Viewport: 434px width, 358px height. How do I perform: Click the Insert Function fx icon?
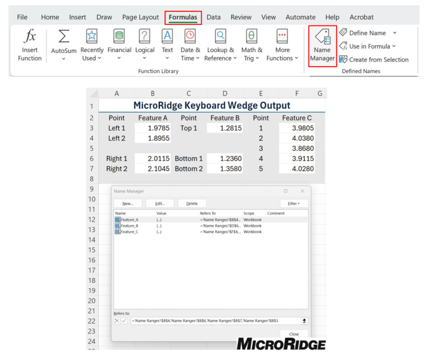click(30, 36)
